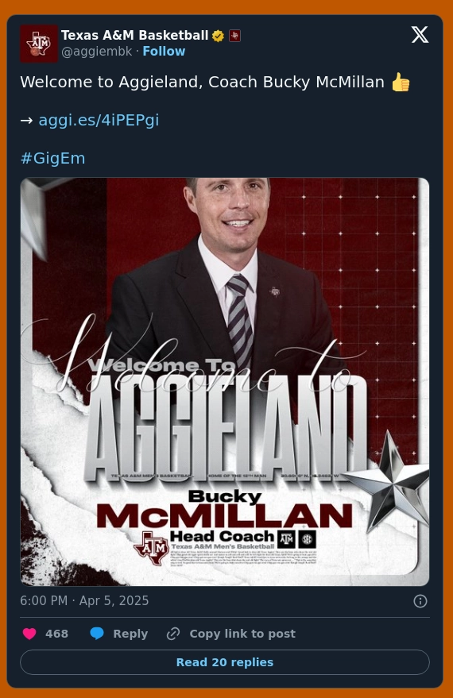Click the chain link copy icon
The image size is (453, 698).
(172, 634)
